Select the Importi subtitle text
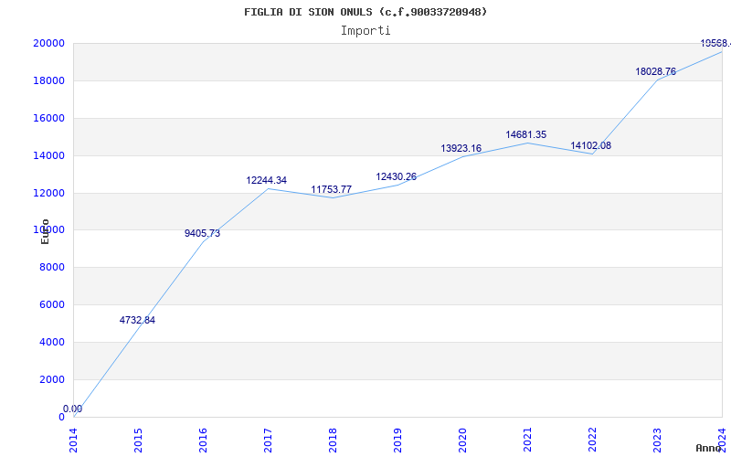 click(365, 30)
